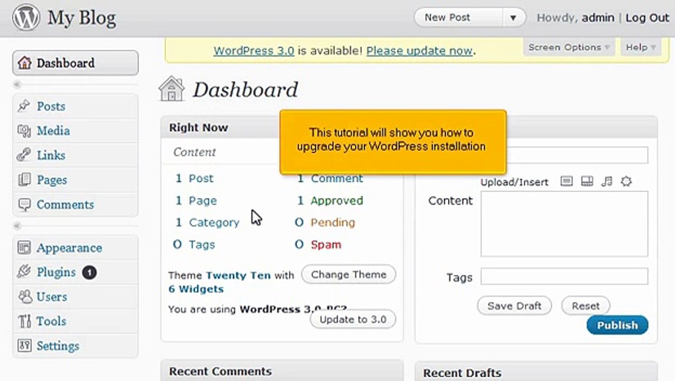Click the Spam comments link

[326, 244]
